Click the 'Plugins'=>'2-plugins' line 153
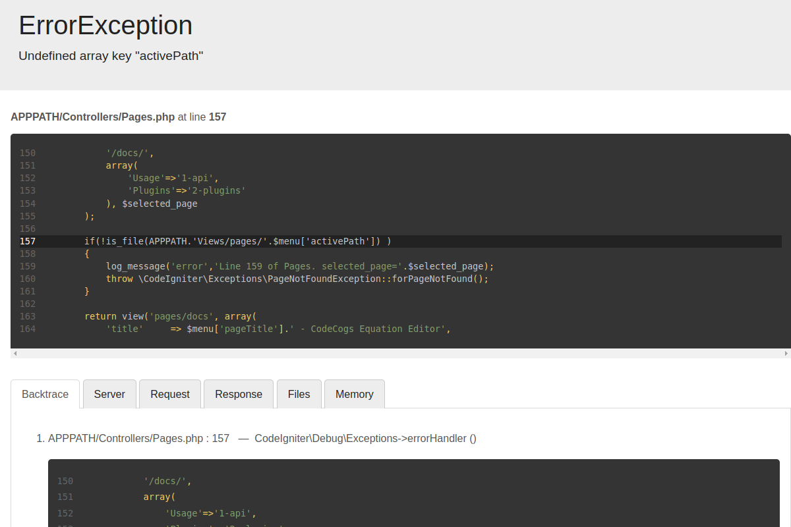791x527 pixels. (x=187, y=190)
